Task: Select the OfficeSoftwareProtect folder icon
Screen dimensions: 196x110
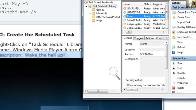Action: pos(93,17)
